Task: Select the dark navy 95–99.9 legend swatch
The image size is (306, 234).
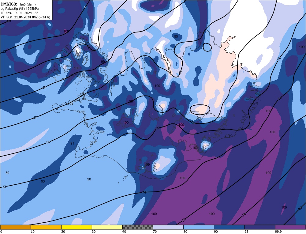Action: (260, 227)
